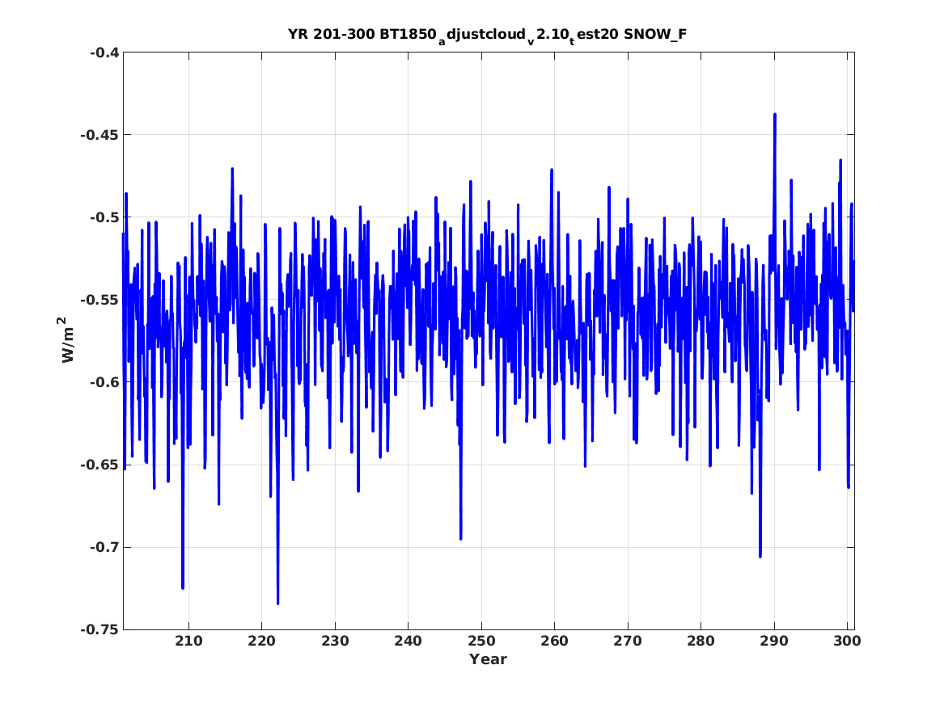Select the deep dip near year 209
The height and width of the screenshot is (707, 944).
point(183,587)
